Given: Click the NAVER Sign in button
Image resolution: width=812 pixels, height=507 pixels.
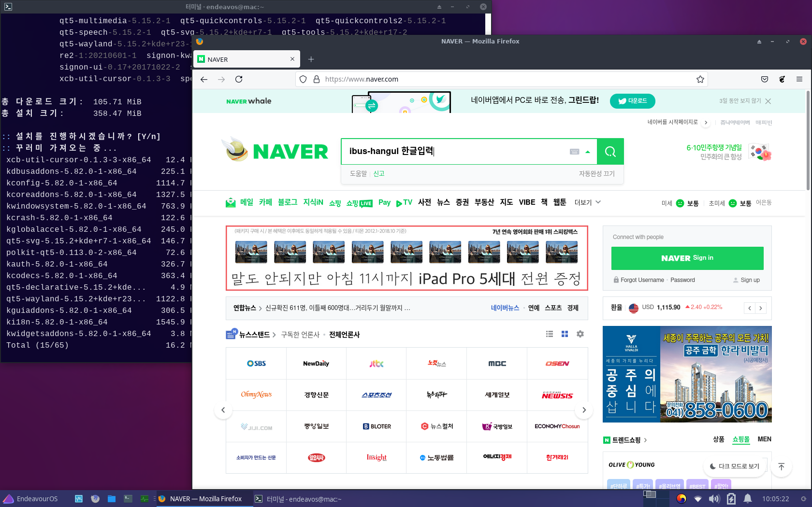Looking at the screenshot, I should coord(687,258).
